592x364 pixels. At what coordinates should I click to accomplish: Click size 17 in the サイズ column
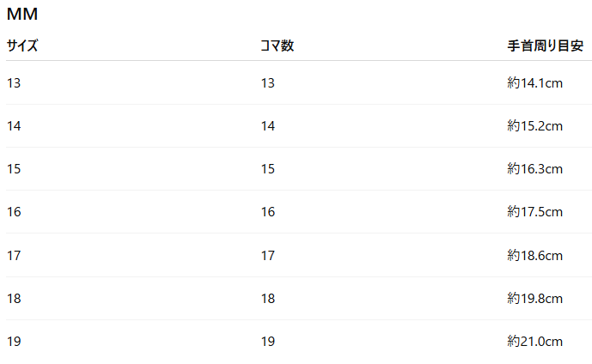pyautogui.click(x=14, y=255)
